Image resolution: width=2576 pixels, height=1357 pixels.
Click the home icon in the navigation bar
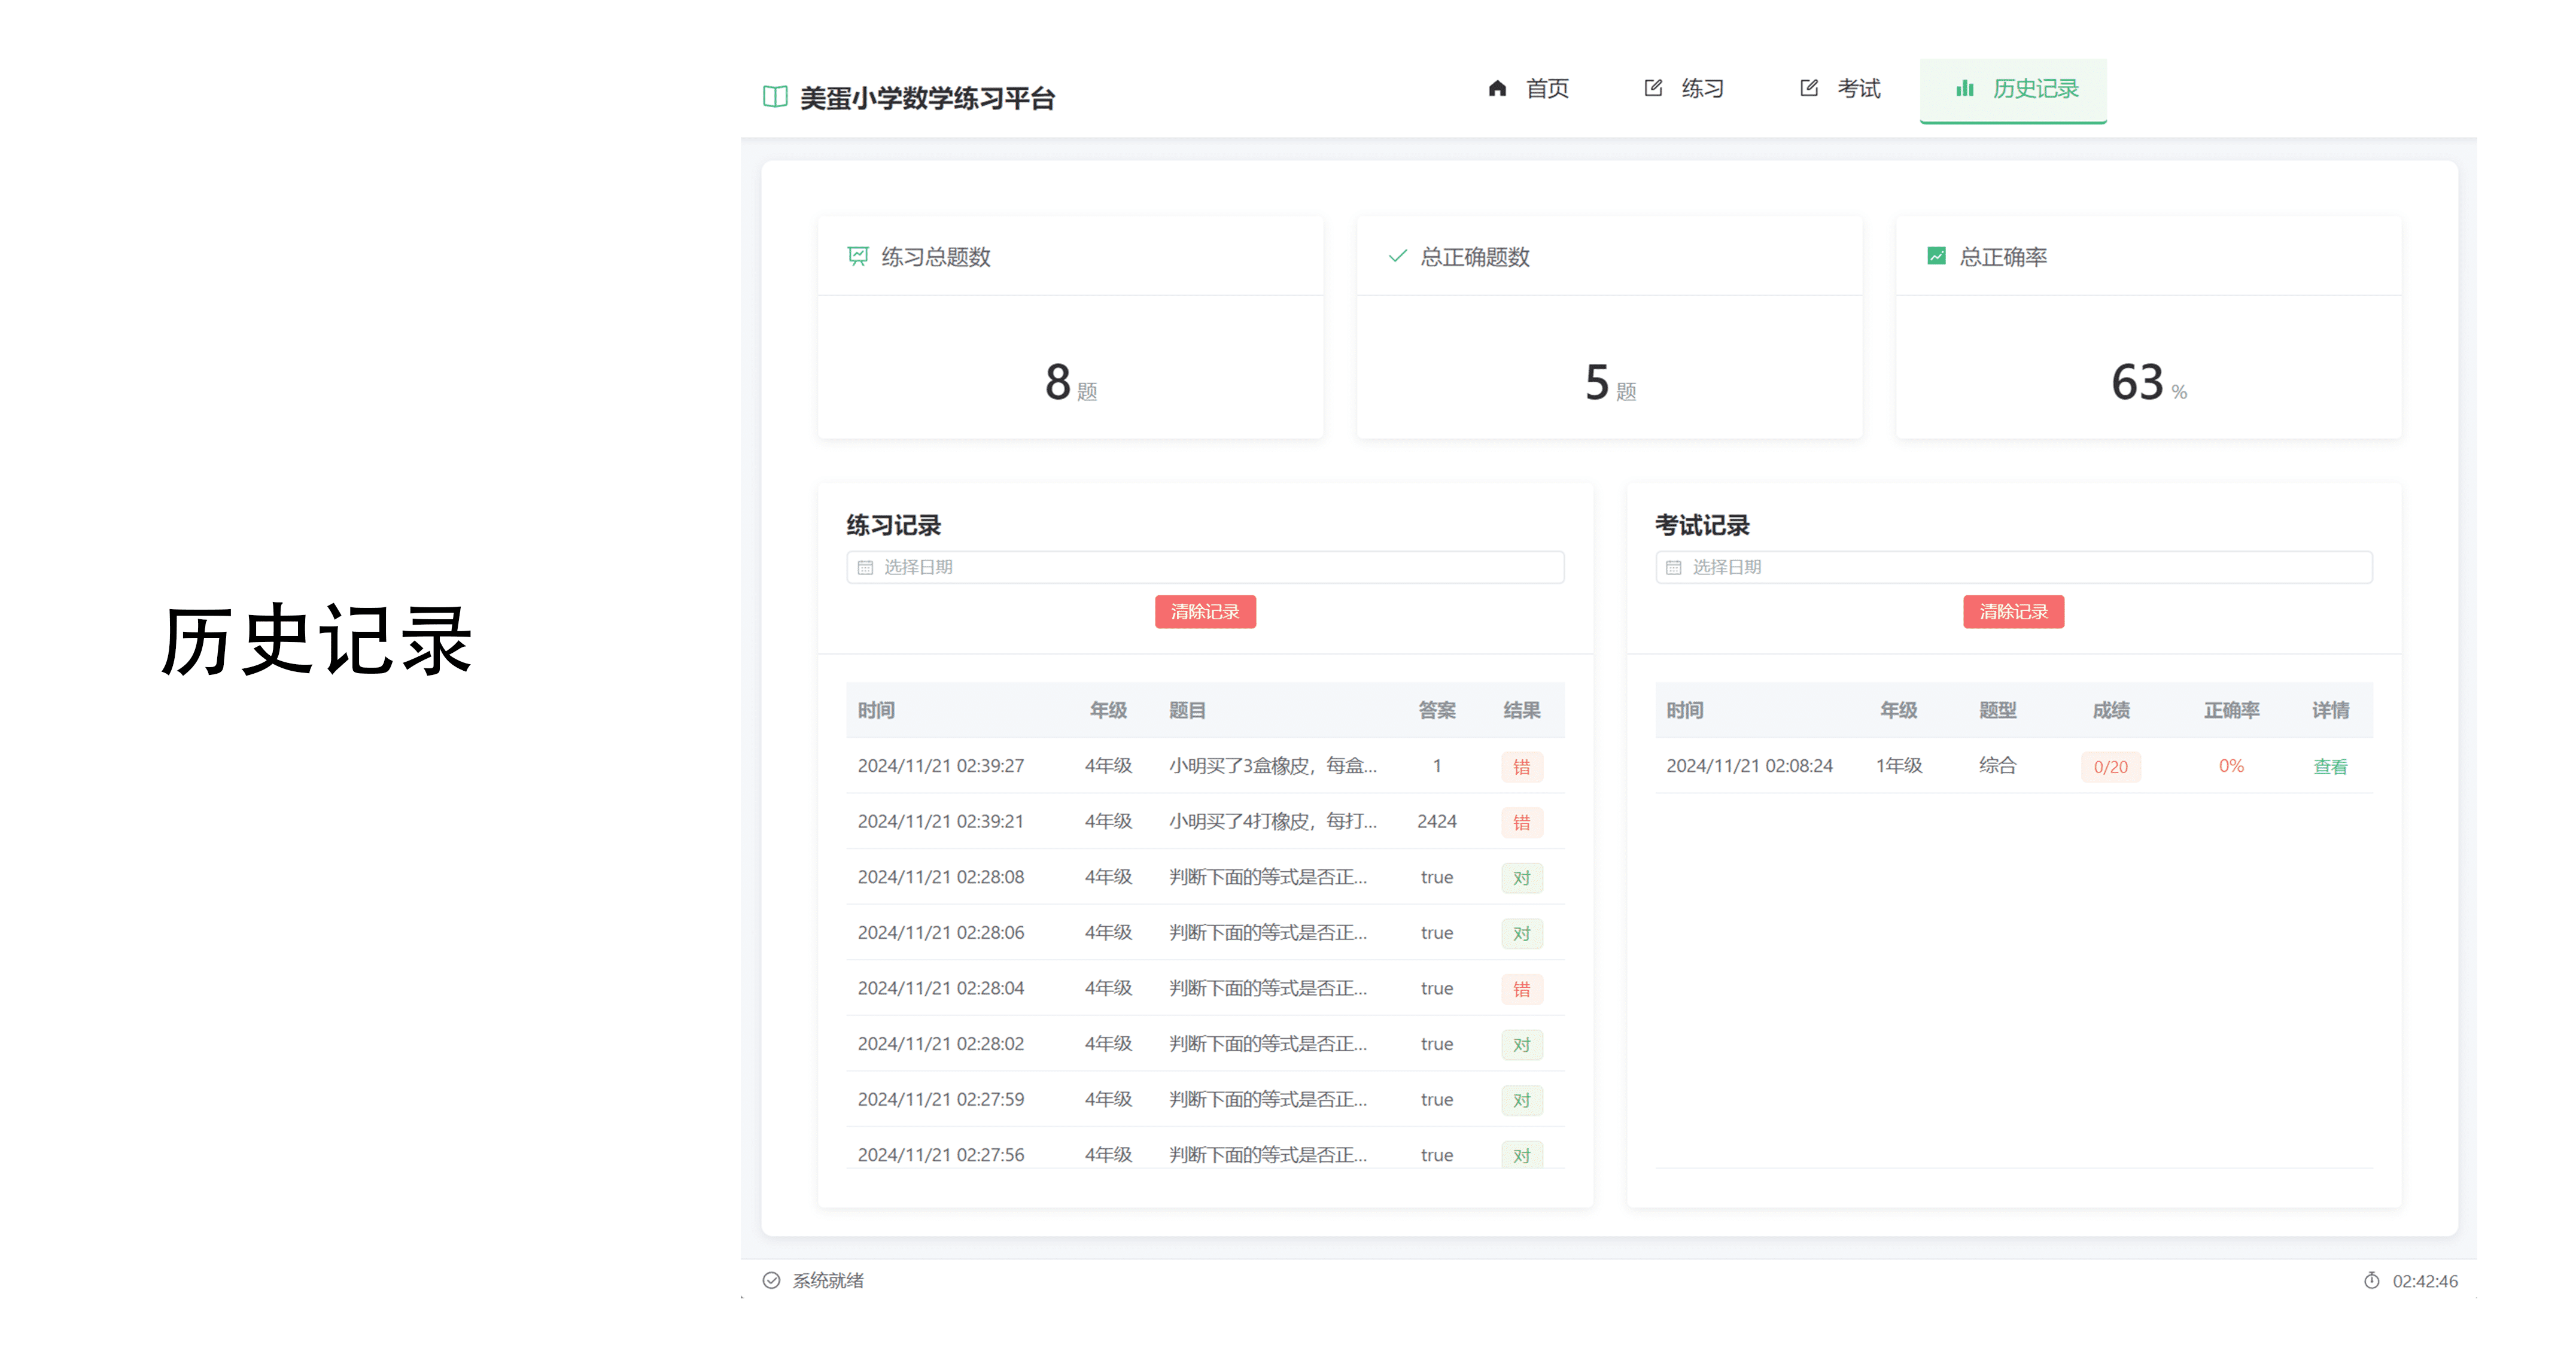click(1497, 88)
